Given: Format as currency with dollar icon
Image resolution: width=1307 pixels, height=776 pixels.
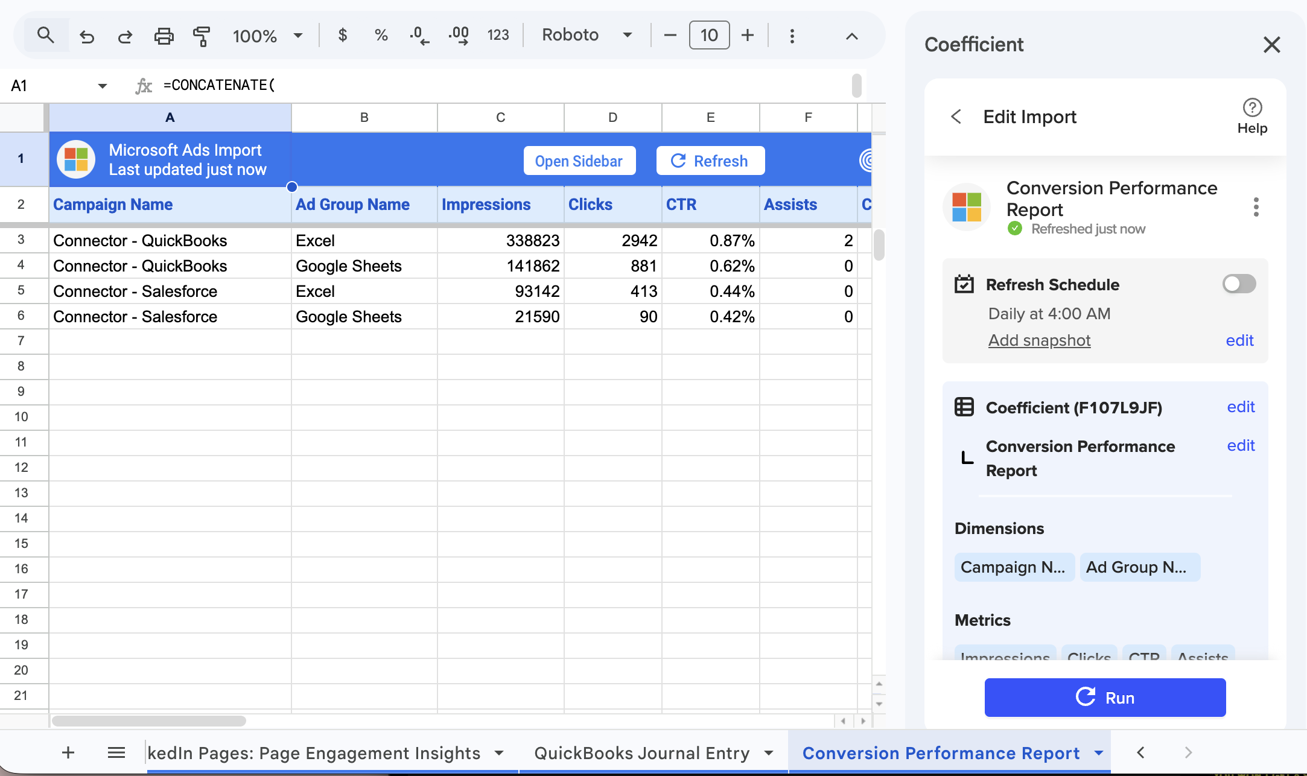Looking at the screenshot, I should tap(343, 35).
